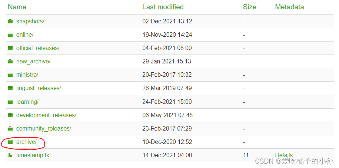Open the timestamp.txt file link
Viewport: 339px width, 168px height.
[x=33, y=155]
